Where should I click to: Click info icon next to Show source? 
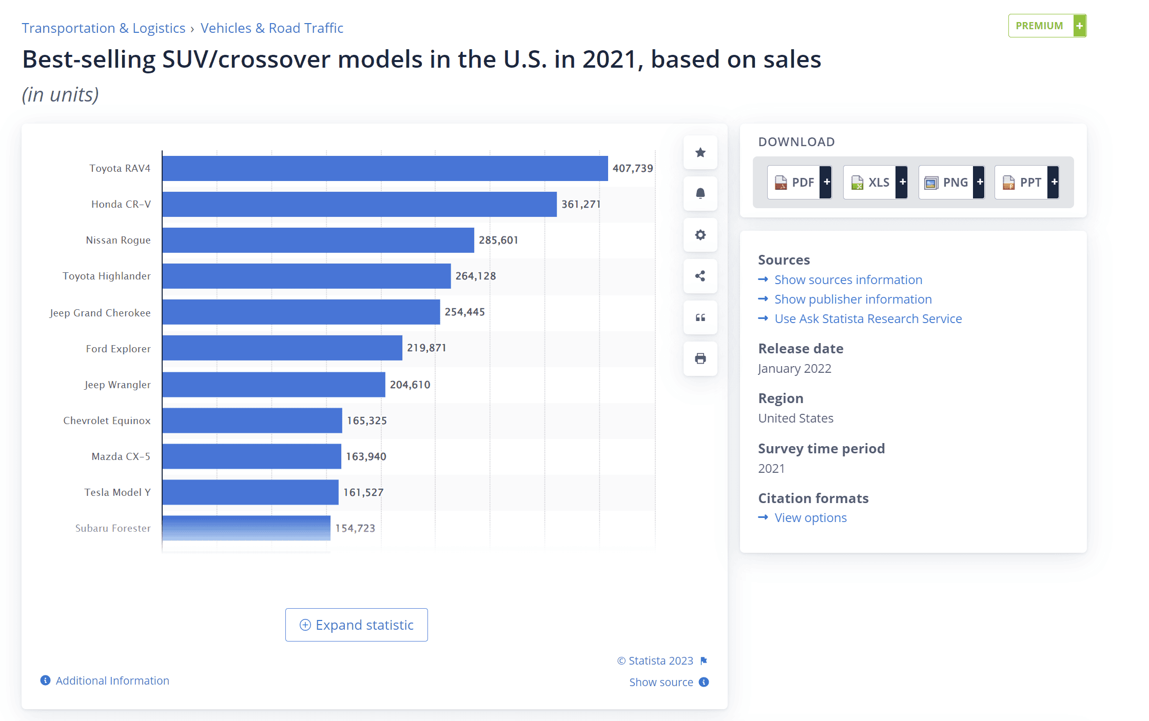704,682
